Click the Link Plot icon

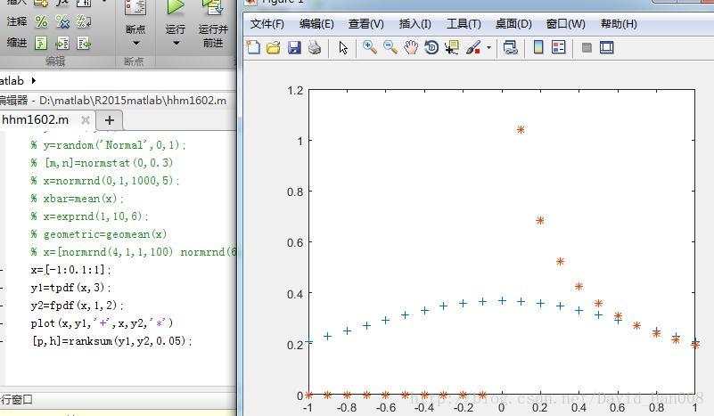point(510,47)
